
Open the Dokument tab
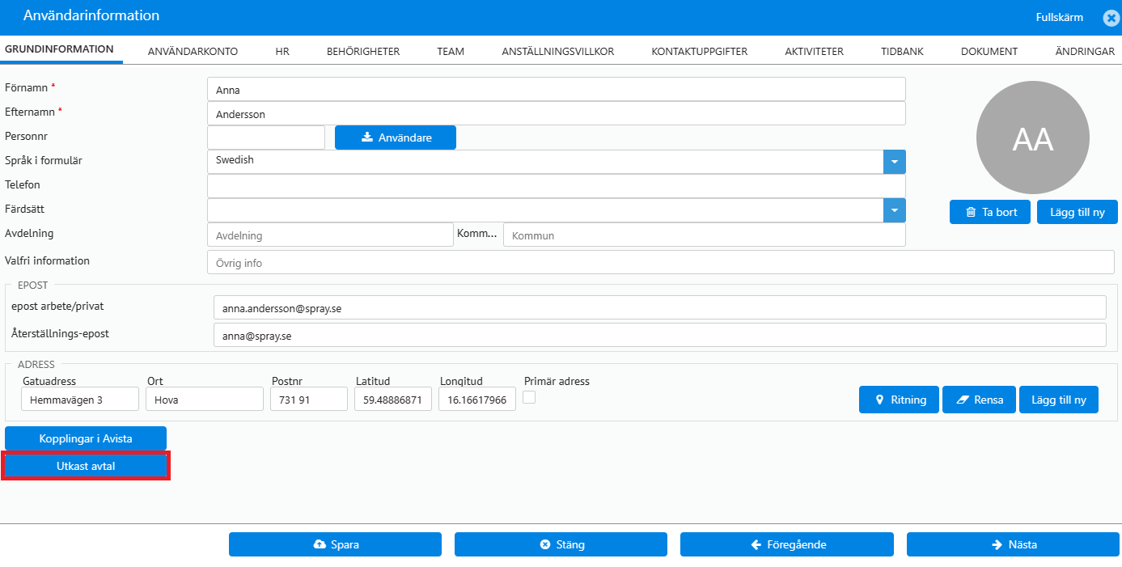[x=989, y=51]
